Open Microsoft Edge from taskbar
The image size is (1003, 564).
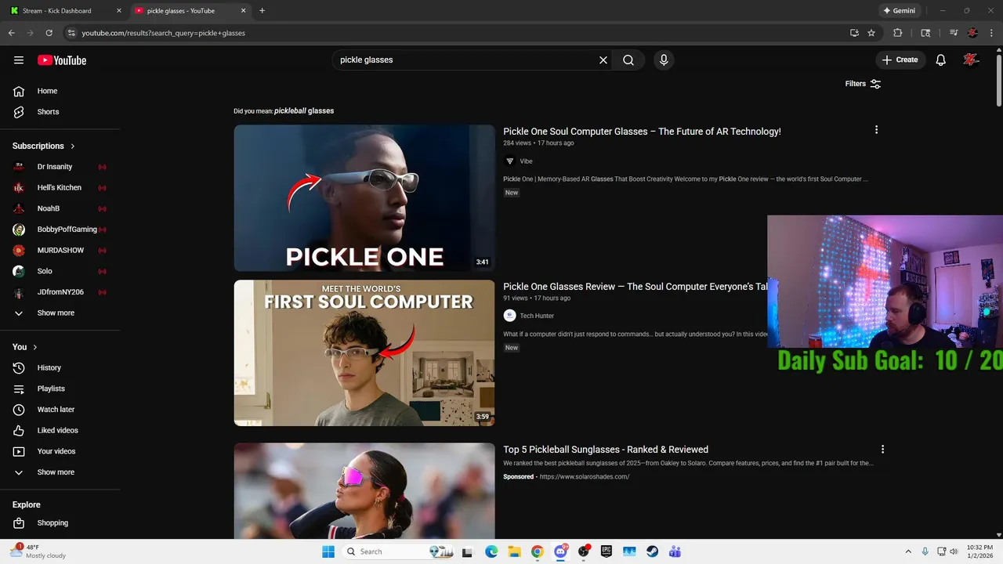click(491, 551)
